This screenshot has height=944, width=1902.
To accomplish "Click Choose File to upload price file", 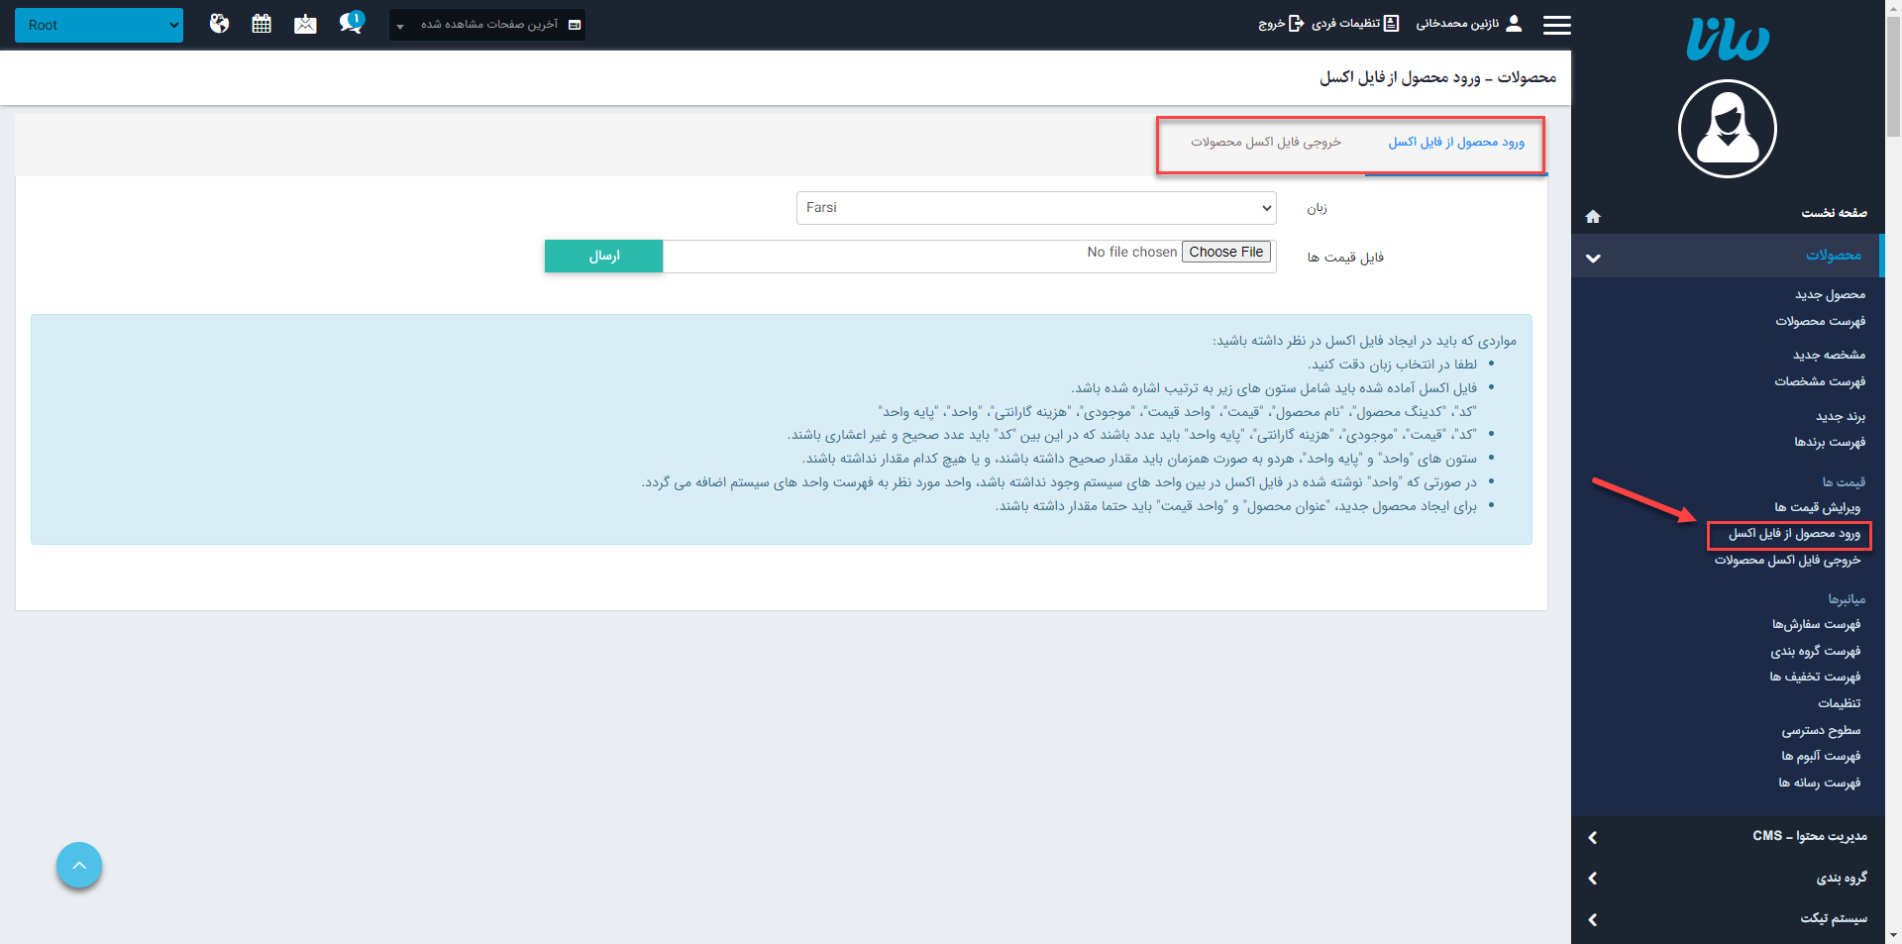I will tap(1225, 251).
